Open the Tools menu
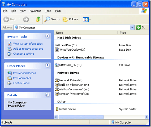The image size is (151, 127). 48,11
